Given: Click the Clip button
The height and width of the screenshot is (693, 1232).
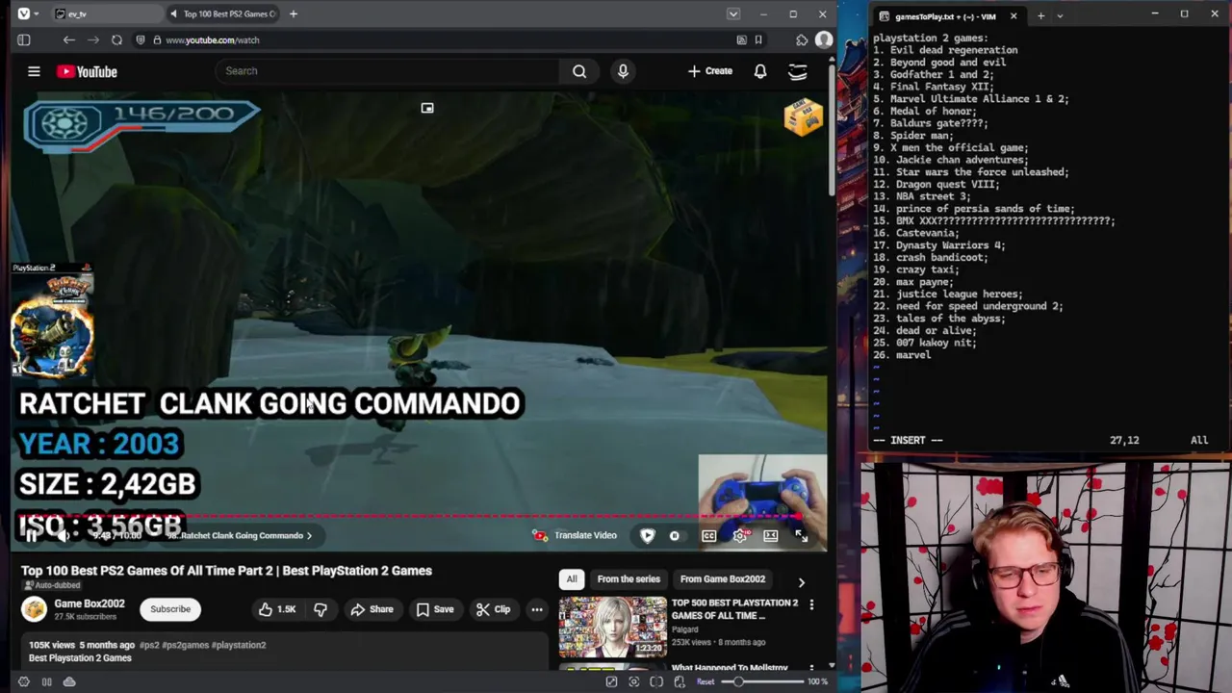Looking at the screenshot, I should [493, 609].
